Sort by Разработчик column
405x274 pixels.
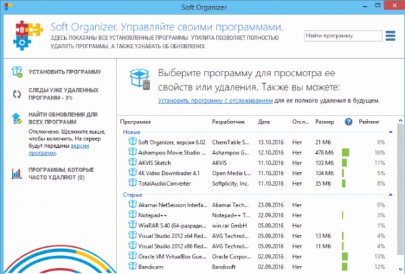point(228,122)
